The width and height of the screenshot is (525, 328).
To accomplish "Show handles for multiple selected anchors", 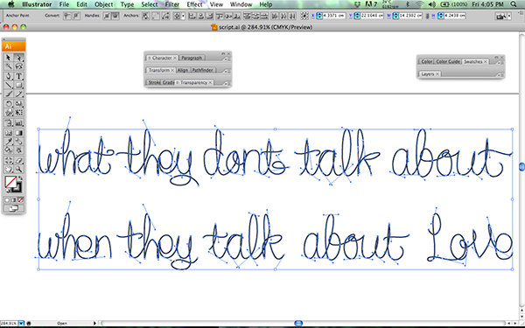I will coord(107,16).
